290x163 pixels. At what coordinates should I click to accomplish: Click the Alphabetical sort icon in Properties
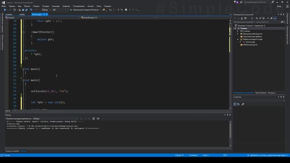239,104
